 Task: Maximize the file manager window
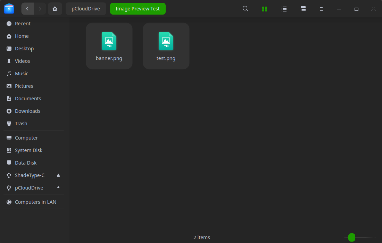point(356,9)
